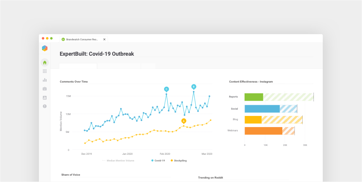Click the solid green Reports bar
This screenshot has height=182, width=362.
tap(254, 97)
